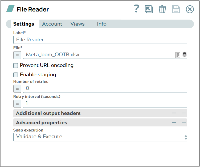
Task: Click the Label input field
Action: tap(100, 40)
